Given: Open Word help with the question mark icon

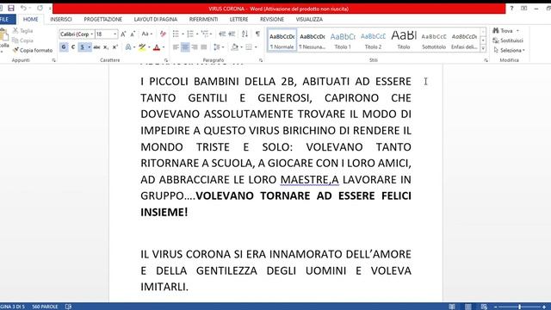Looking at the screenshot, I should point(511,8).
